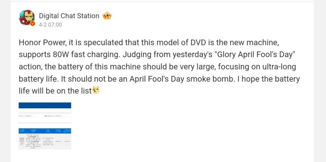This screenshot has width=326, height=162.
Task: Open the Digital Chat Station profile name
Action: (x=69, y=16)
